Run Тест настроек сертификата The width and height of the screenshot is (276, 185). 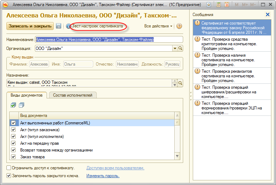click(x=98, y=26)
